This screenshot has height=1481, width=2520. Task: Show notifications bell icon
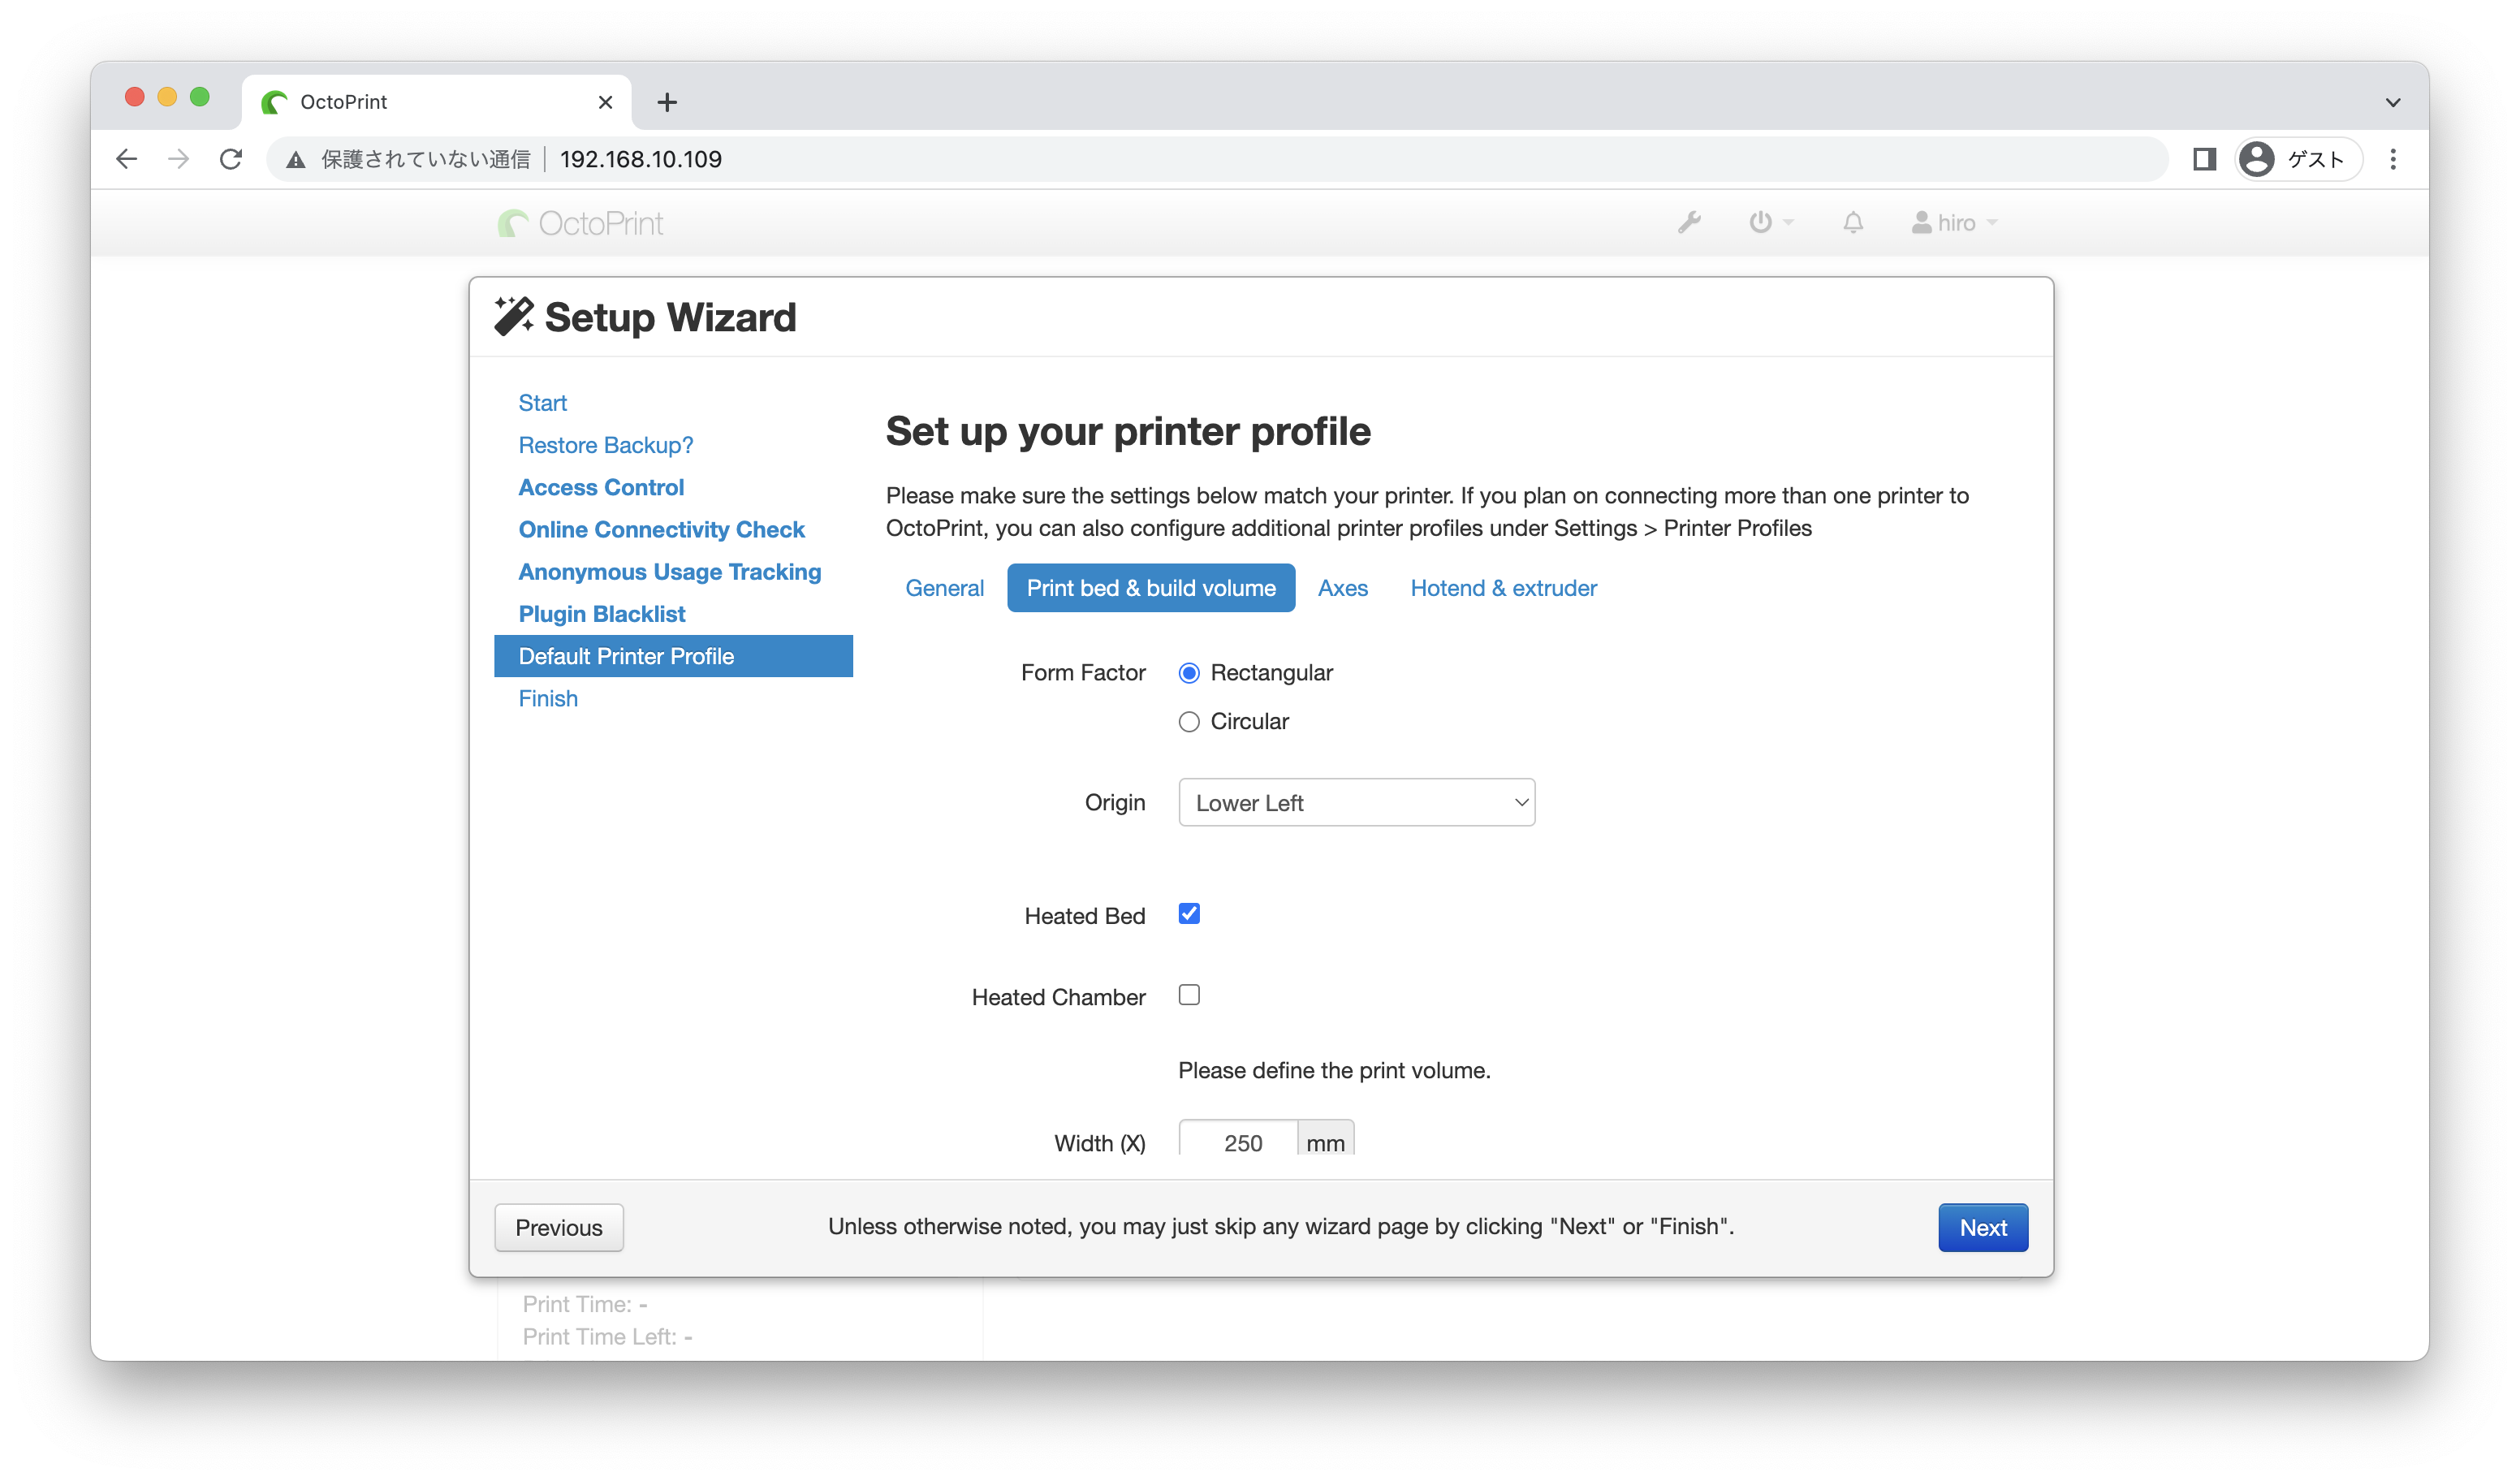tap(1853, 222)
